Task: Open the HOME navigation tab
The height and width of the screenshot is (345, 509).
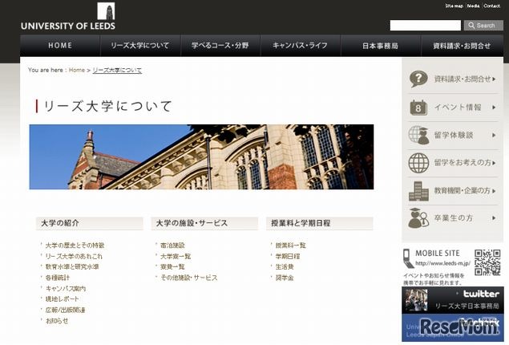Action: [60, 46]
